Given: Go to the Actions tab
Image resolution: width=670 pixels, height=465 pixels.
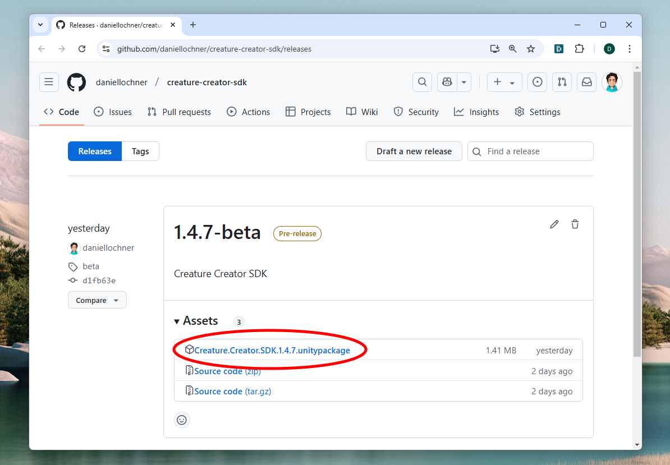Looking at the screenshot, I should pos(248,112).
